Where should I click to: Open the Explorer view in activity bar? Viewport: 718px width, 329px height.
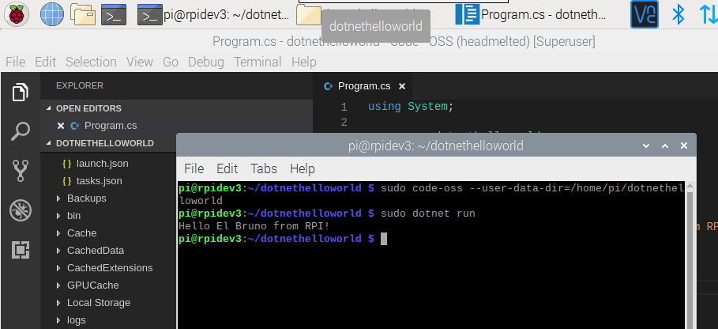[x=21, y=92]
